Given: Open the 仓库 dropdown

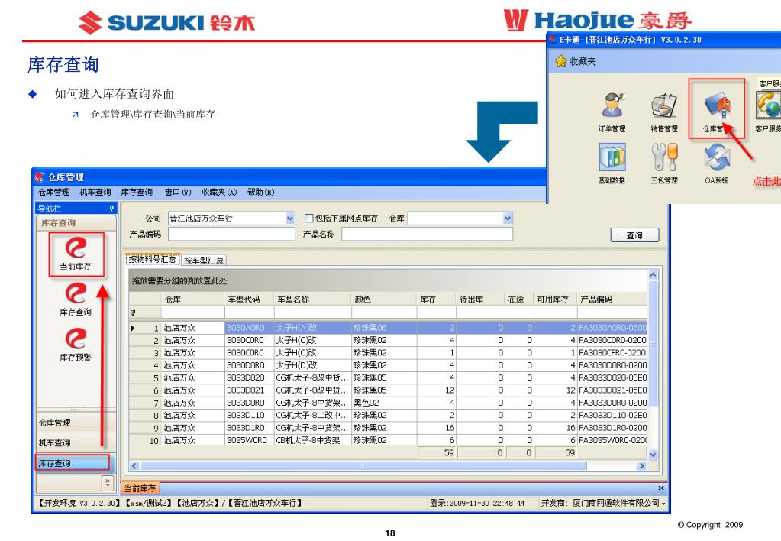Looking at the screenshot, I should tap(507, 219).
